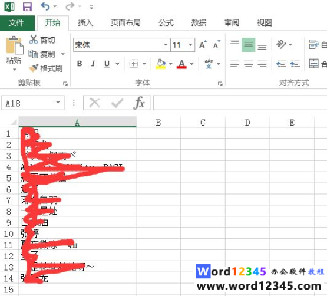Image resolution: width=327 pixels, height=296 pixels.
Task: Switch to the 视图 tab
Action: point(264,23)
